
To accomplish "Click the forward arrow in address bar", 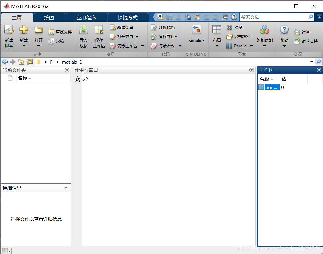I will click(x=13, y=62).
